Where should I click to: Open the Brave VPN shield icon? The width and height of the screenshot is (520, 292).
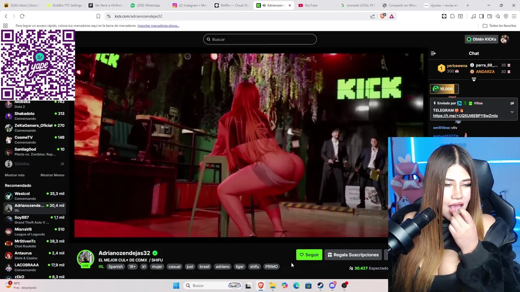506,16
